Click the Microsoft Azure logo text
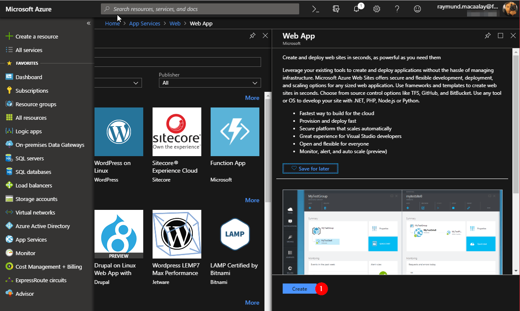This screenshot has height=311, width=520. (x=29, y=9)
